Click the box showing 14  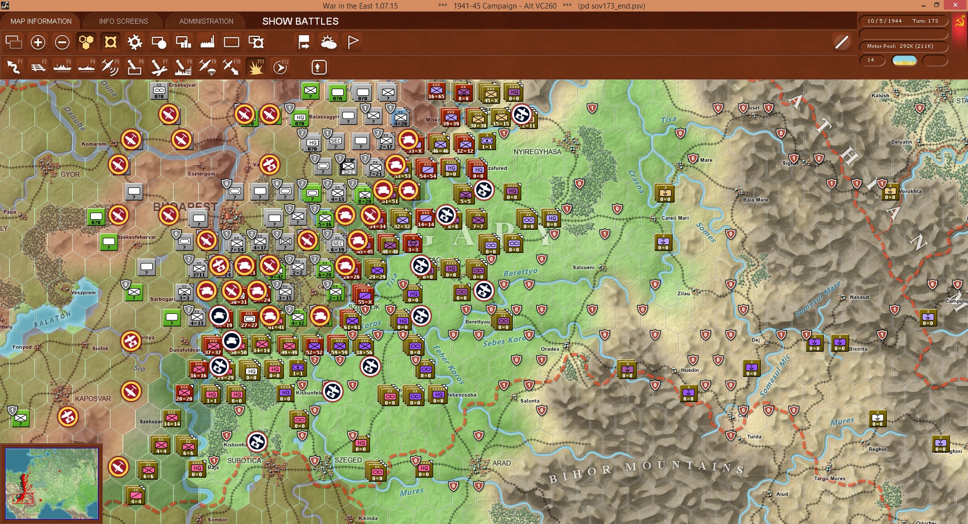tap(872, 60)
